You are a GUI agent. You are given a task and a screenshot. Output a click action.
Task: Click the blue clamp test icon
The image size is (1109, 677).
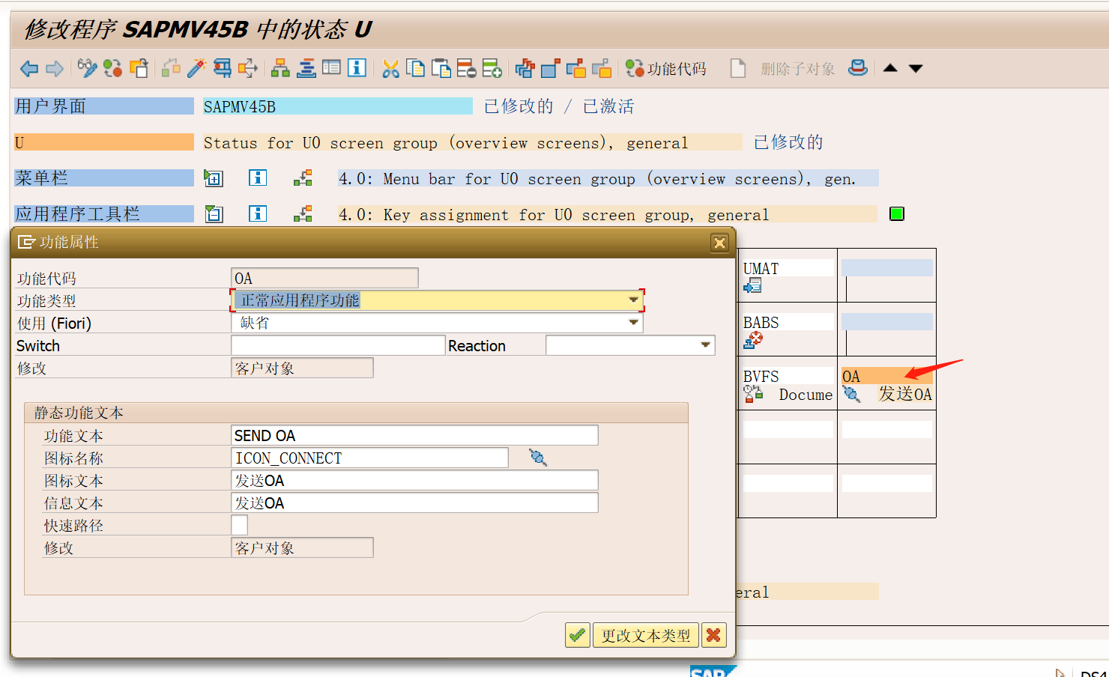pyautogui.click(x=223, y=68)
